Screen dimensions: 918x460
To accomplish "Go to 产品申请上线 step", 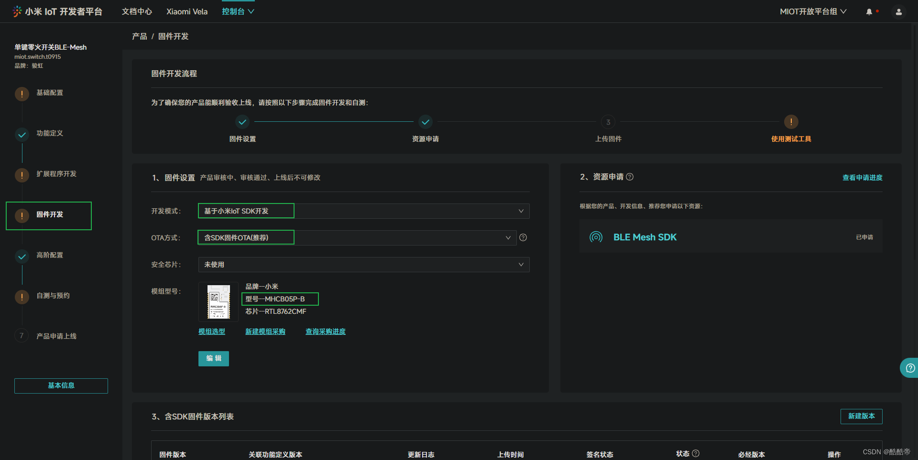I will click(x=56, y=336).
